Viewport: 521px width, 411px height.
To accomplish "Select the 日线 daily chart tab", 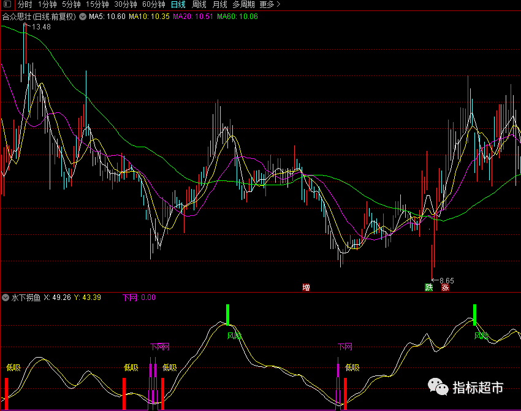I will tap(178, 5).
